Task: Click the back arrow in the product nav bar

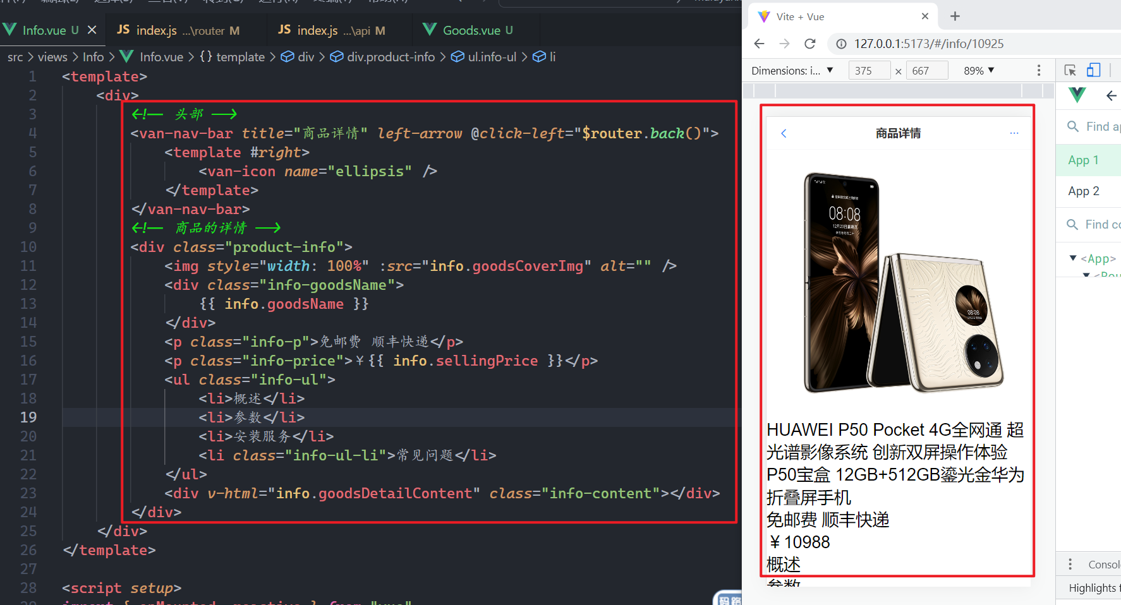Action: (x=784, y=133)
